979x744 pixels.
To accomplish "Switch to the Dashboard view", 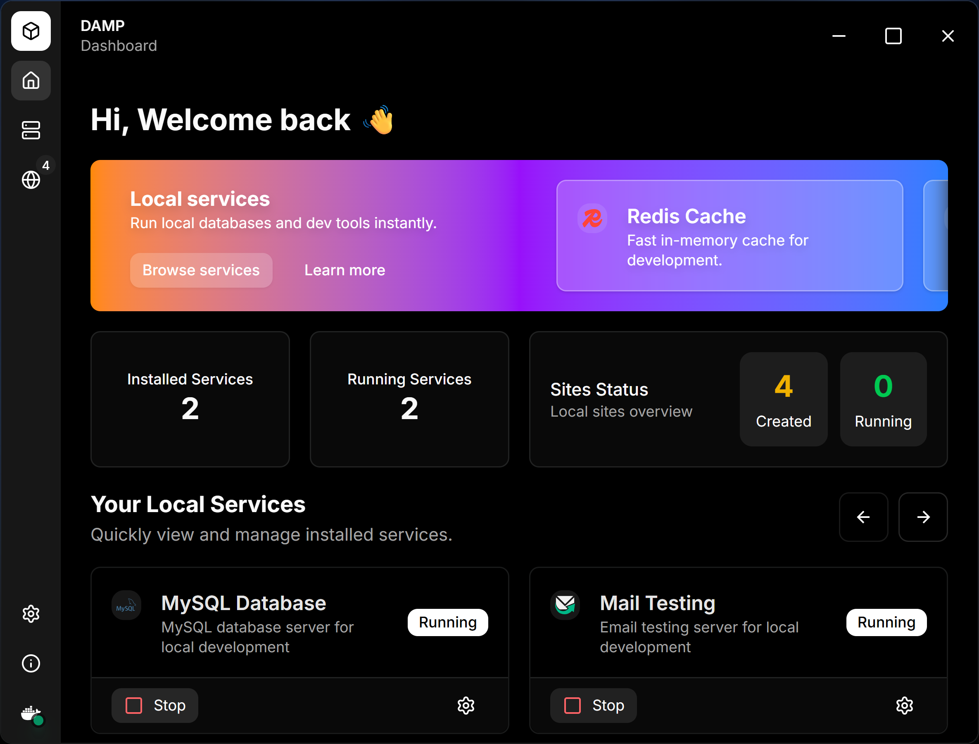I will click(119, 45).
